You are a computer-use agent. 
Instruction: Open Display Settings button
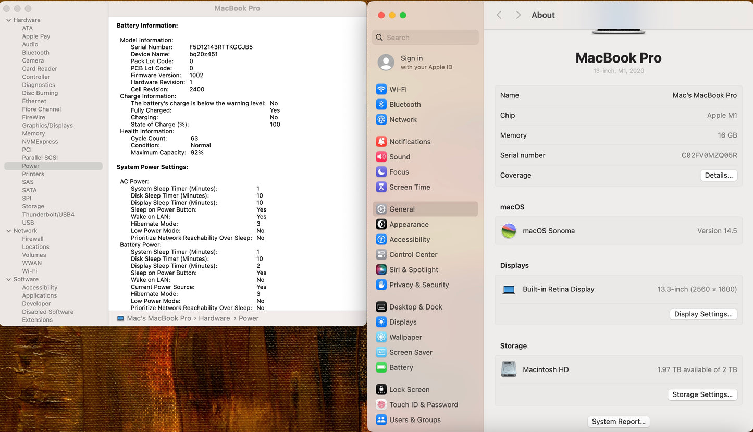coord(703,314)
